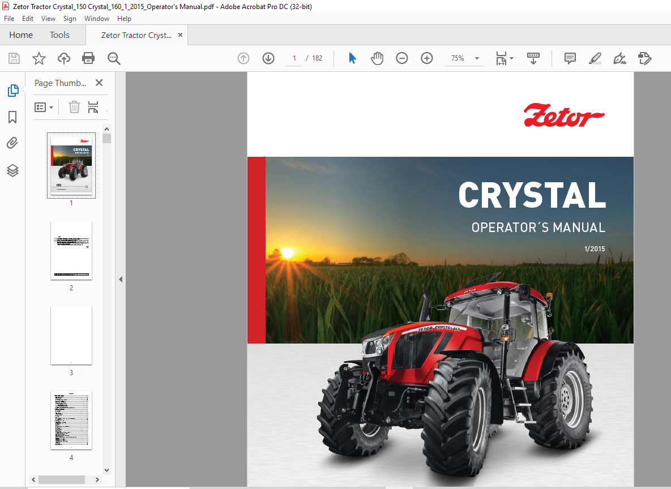The width and height of the screenshot is (671, 489).
Task: Open the File menu
Action: pyautogui.click(x=9, y=19)
